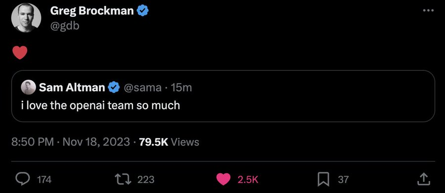
Task: Click the 8:50 PM Nov 18, 2023 timestamp
Action: [x=71, y=142]
